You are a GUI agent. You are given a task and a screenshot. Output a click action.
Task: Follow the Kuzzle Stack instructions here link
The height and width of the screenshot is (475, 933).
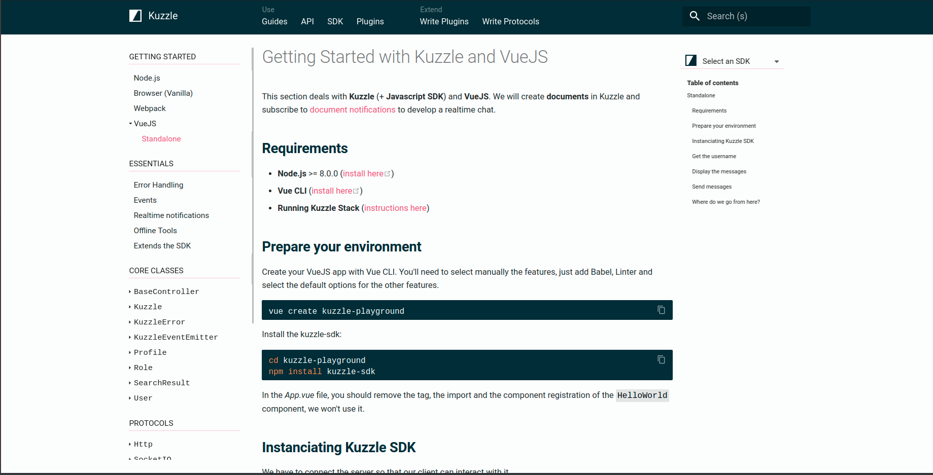click(395, 208)
